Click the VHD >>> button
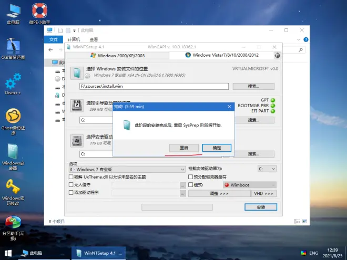This screenshot has height=260, width=347. (x=264, y=194)
